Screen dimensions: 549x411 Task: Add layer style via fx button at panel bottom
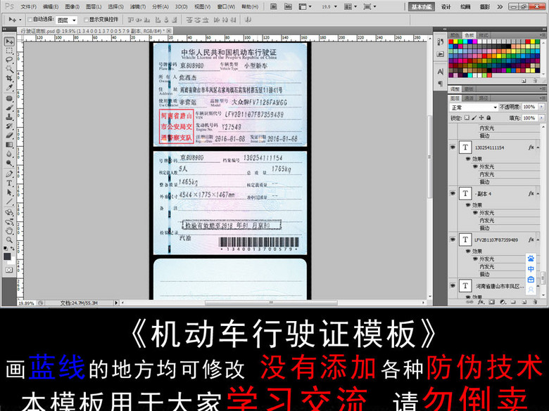pyautogui.click(x=481, y=302)
